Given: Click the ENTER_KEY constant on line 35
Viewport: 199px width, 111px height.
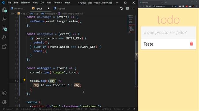Looking at the screenshot, I should [x=73, y=38].
